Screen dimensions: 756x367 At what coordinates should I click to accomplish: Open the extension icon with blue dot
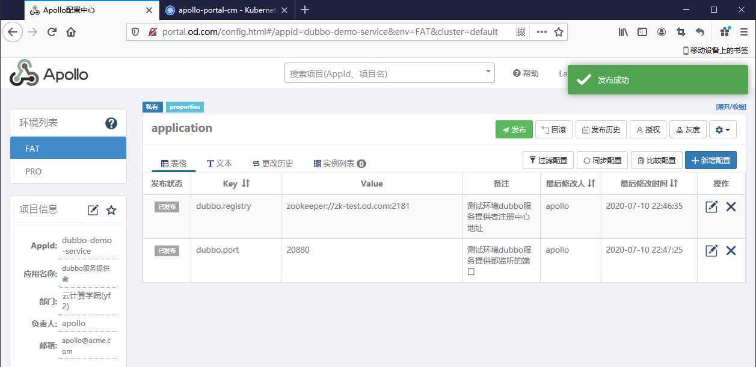click(725, 32)
